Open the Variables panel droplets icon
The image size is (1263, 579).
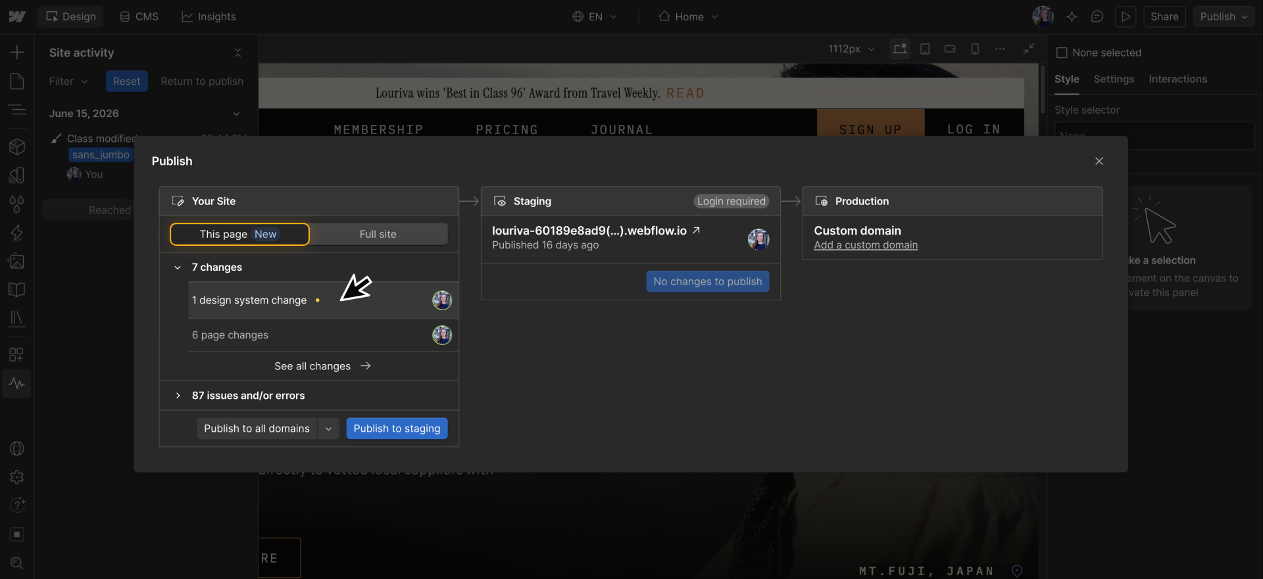coord(17,204)
